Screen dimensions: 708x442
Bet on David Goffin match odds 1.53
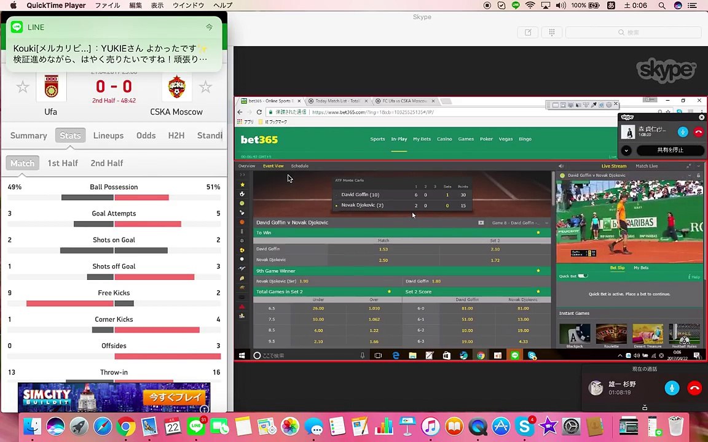pyautogui.click(x=383, y=249)
